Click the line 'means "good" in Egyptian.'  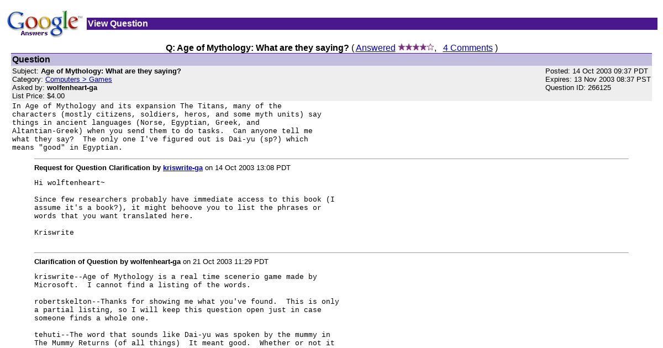click(67, 147)
